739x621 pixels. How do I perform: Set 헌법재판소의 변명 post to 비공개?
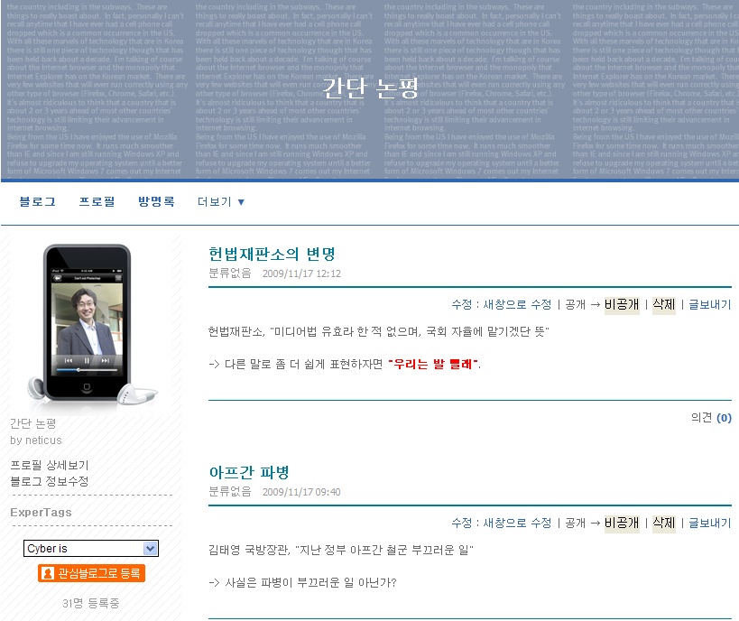[x=622, y=304]
